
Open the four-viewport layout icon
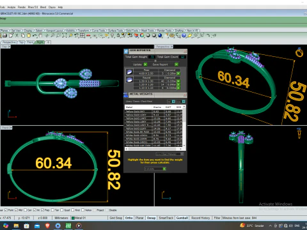[83, 36]
